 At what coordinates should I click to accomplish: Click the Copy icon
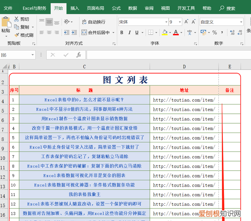coord(16,27)
